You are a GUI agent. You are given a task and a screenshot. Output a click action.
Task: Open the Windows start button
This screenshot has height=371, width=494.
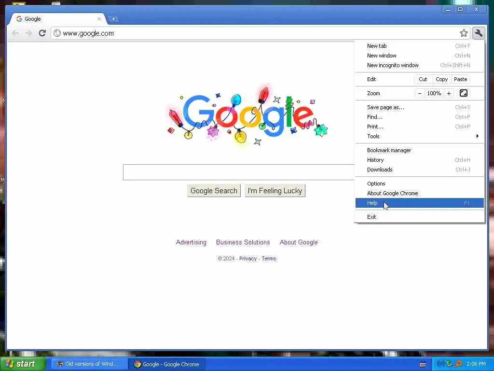22,364
